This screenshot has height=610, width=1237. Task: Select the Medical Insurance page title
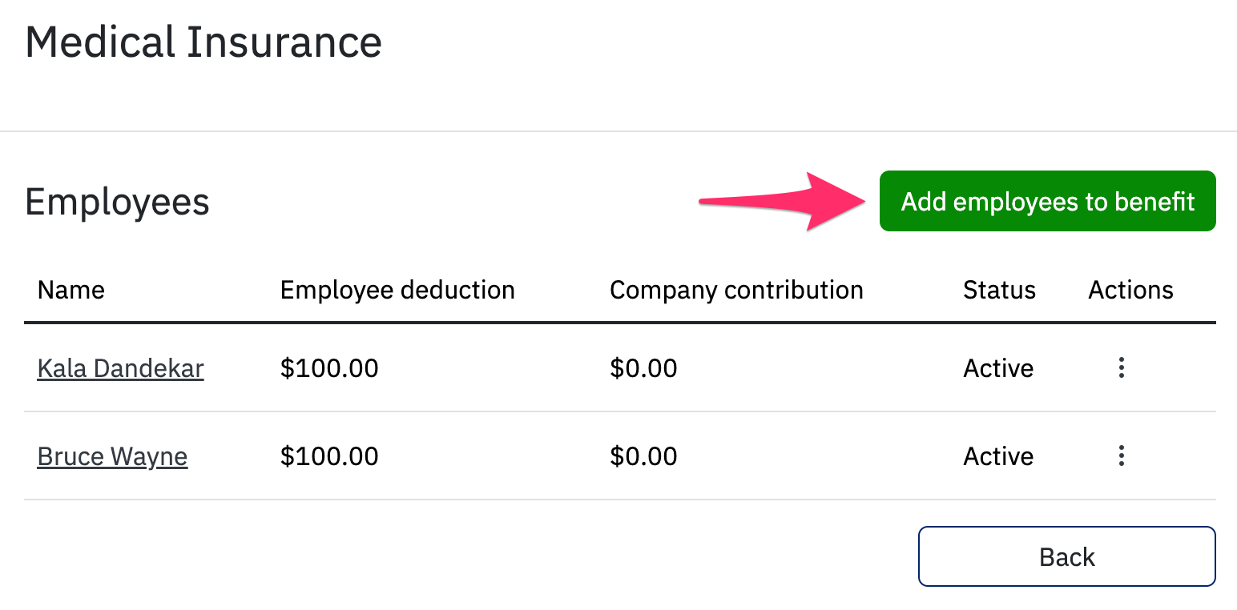[x=203, y=42]
